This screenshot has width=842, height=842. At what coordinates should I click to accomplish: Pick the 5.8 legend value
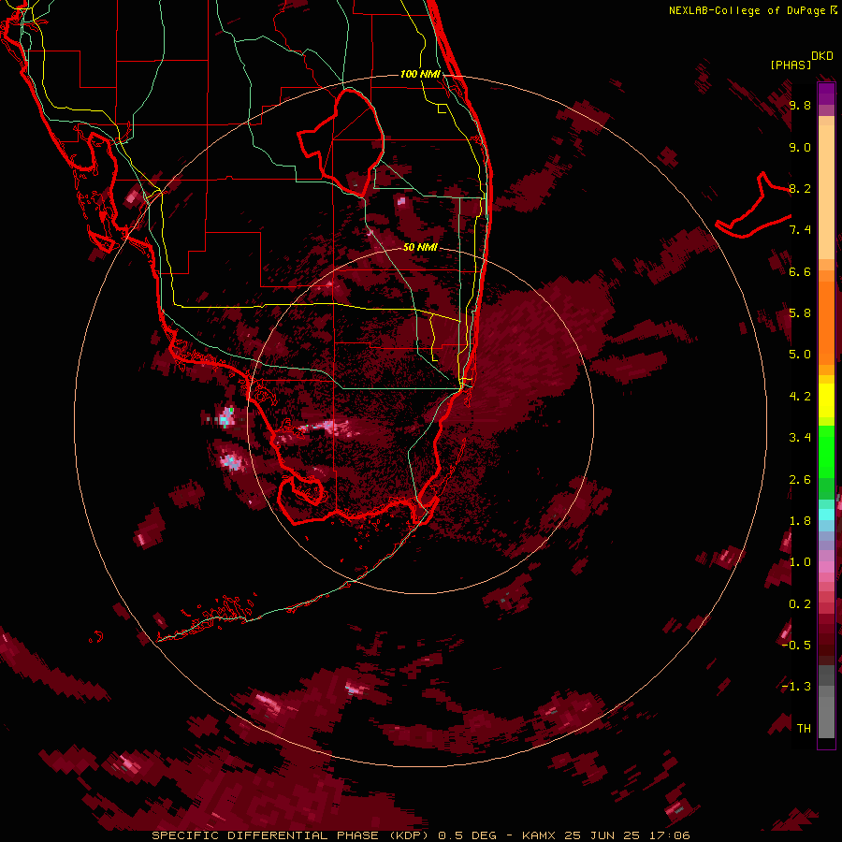click(x=800, y=313)
